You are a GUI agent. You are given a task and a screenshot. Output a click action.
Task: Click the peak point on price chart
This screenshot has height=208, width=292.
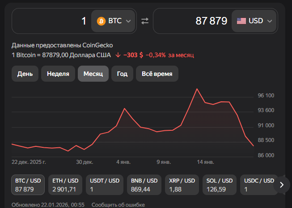click(197, 89)
